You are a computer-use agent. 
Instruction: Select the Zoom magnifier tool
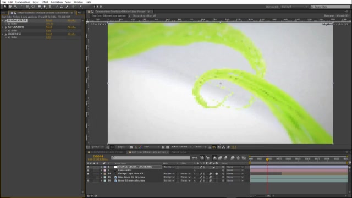coord(15,7)
